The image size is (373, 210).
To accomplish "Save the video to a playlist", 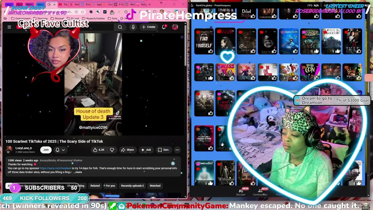I will point(163,150).
